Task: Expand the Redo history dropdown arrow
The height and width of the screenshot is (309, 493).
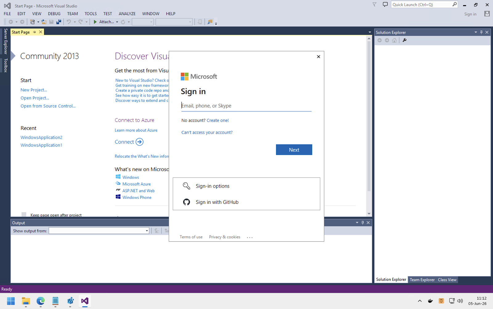Action: [x=86, y=22]
